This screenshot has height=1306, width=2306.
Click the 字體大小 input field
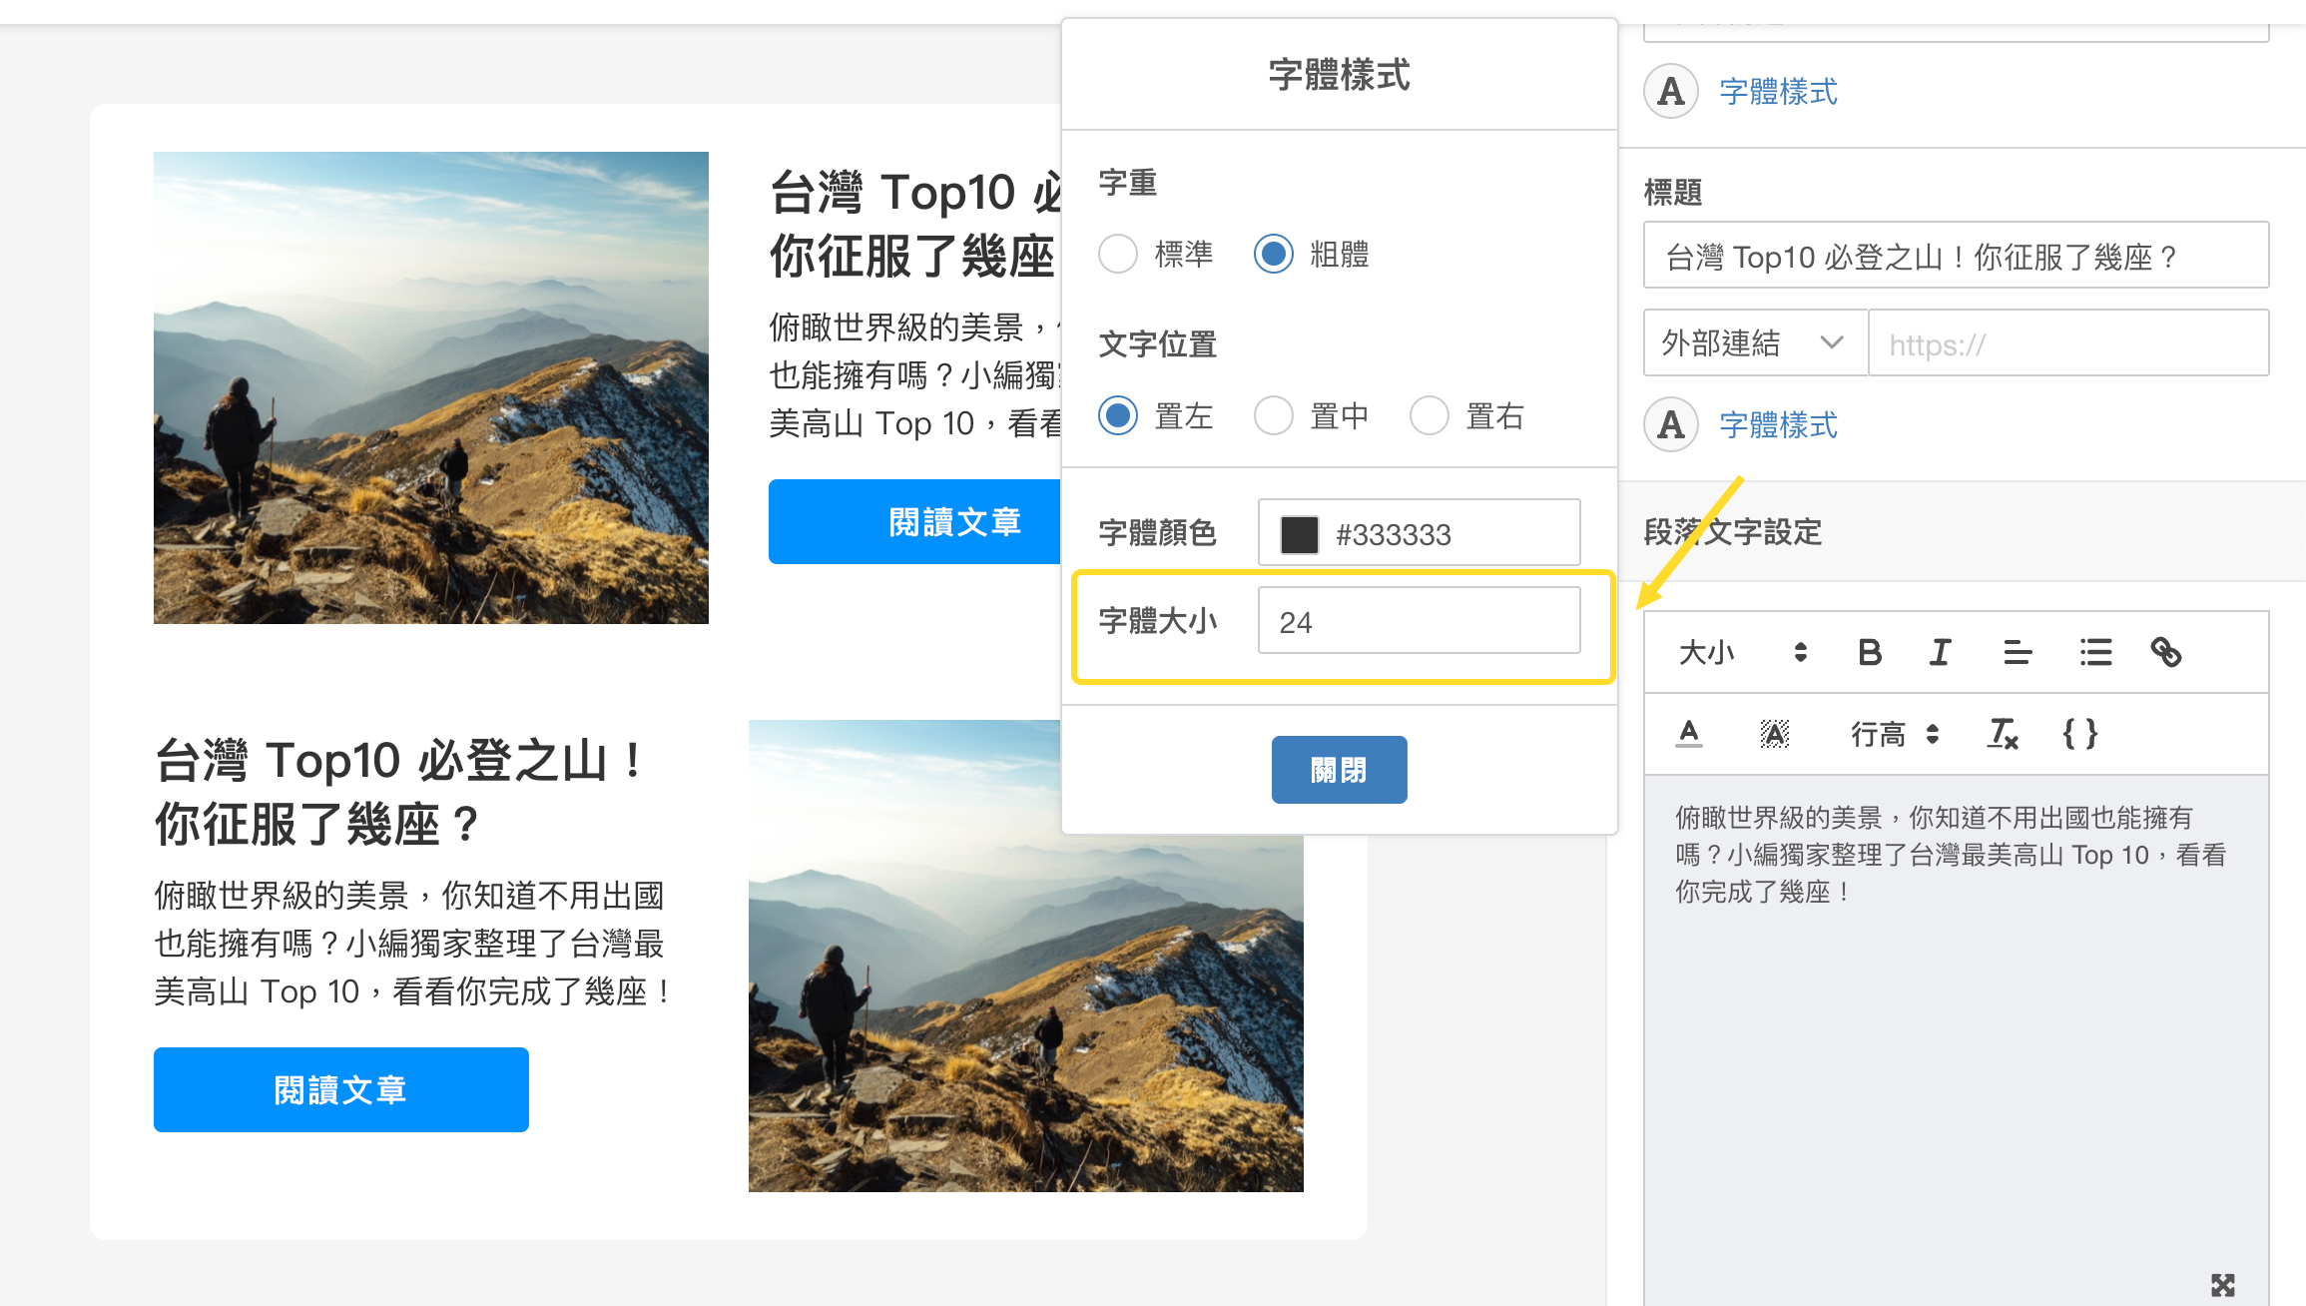[1419, 621]
